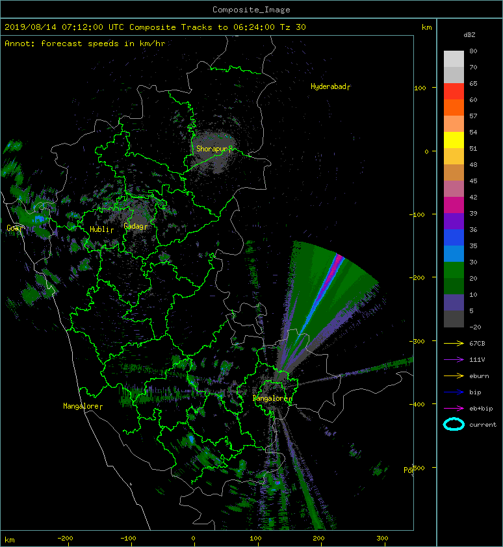
Task: Click the Bangalore city label
Action: point(272,398)
